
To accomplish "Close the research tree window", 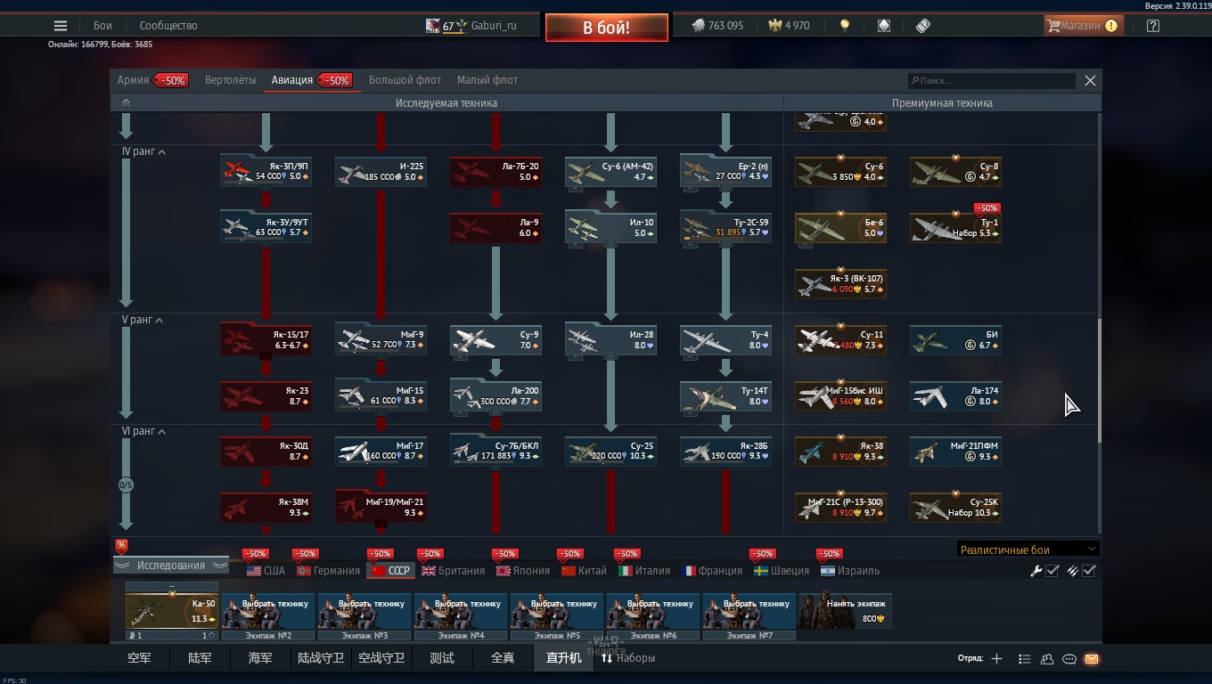I will (x=1090, y=80).
